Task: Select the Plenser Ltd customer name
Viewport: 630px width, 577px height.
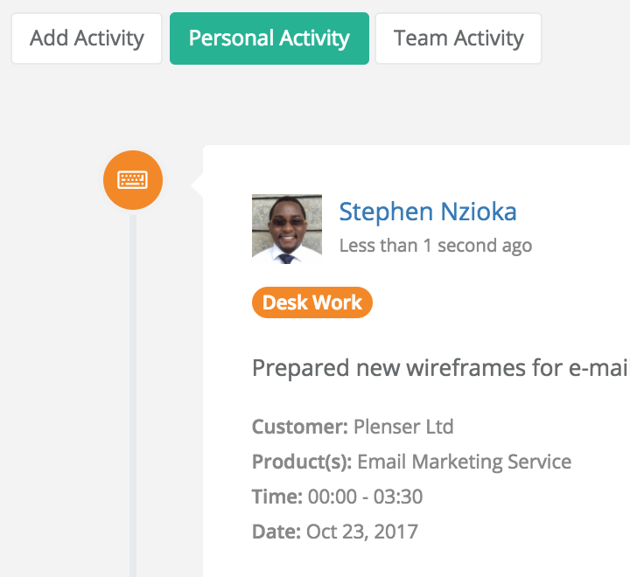Action: tap(403, 428)
